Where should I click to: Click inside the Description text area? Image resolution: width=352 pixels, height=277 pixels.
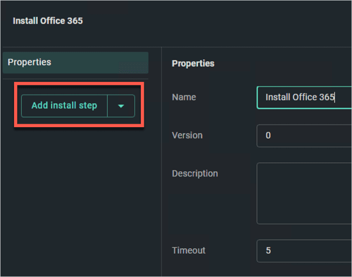point(304,193)
